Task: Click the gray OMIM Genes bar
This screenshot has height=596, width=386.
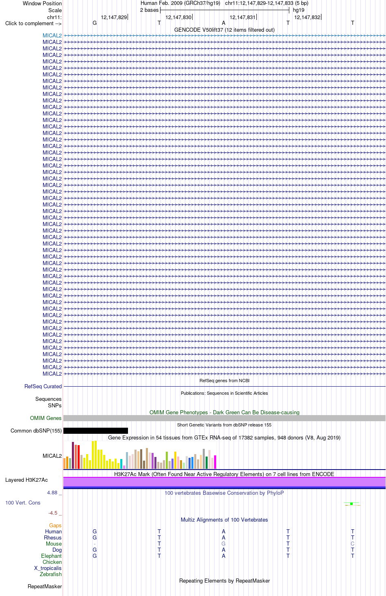Action: (224, 418)
